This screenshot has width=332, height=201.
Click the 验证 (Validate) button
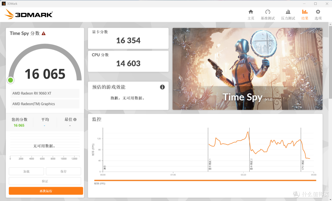coord(45,181)
